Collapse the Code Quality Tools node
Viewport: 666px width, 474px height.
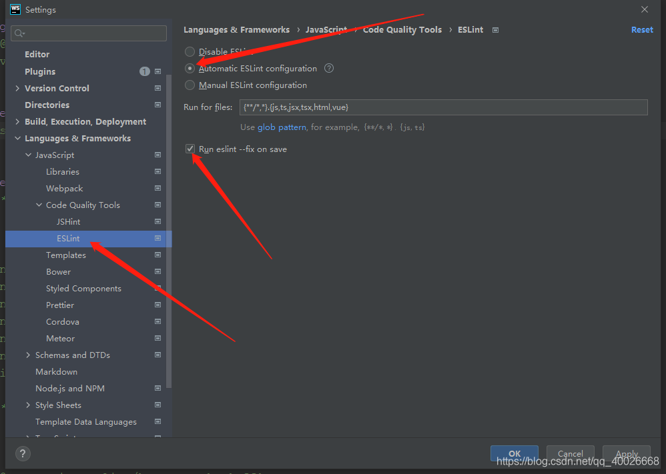[39, 205]
